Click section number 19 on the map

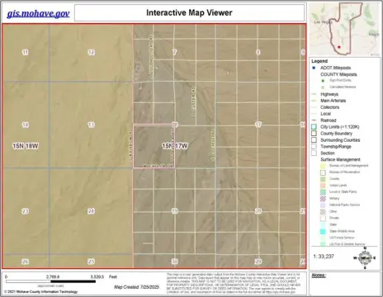coord(175,211)
